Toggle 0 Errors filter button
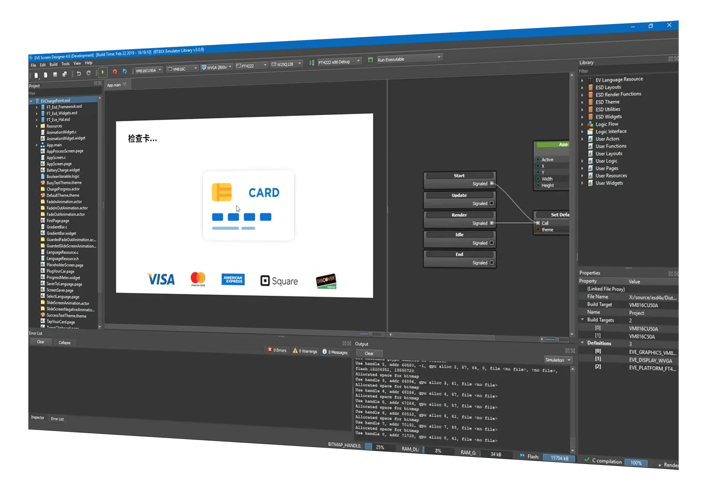The image size is (707, 490). [277, 350]
